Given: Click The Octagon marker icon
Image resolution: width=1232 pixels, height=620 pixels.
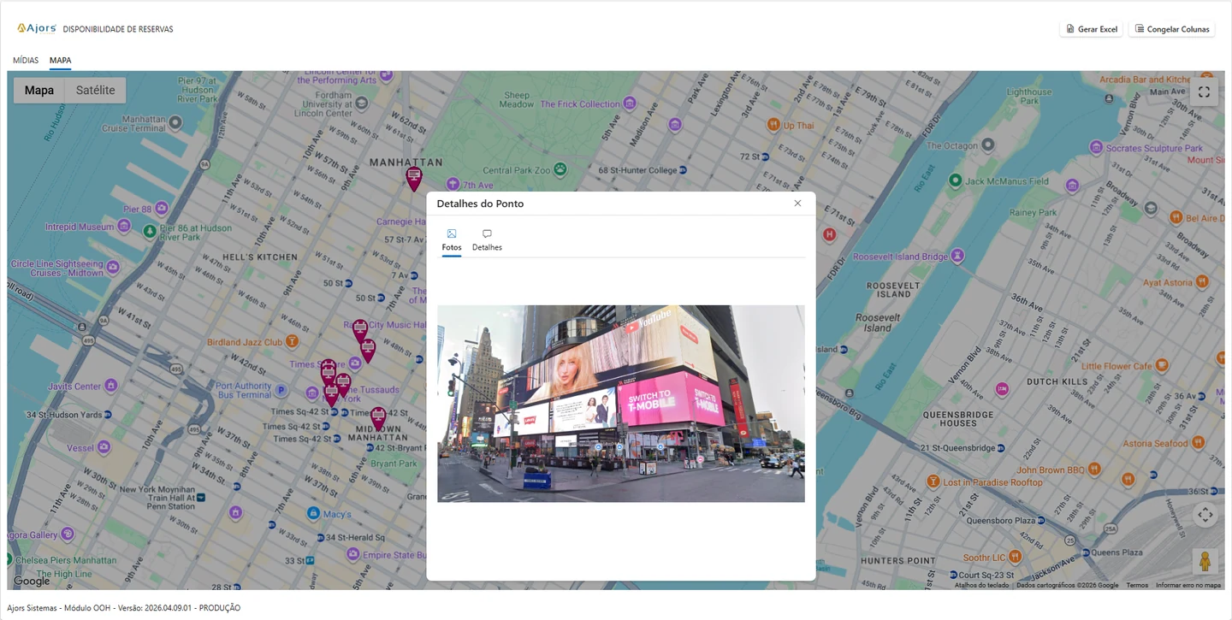Looking at the screenshot, I should (988, 145).
